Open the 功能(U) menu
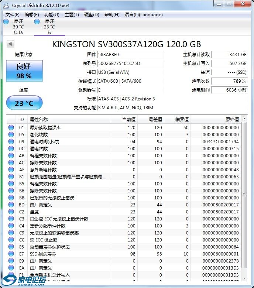Viewport: 254px width, 288px height. tap(52, 15)
